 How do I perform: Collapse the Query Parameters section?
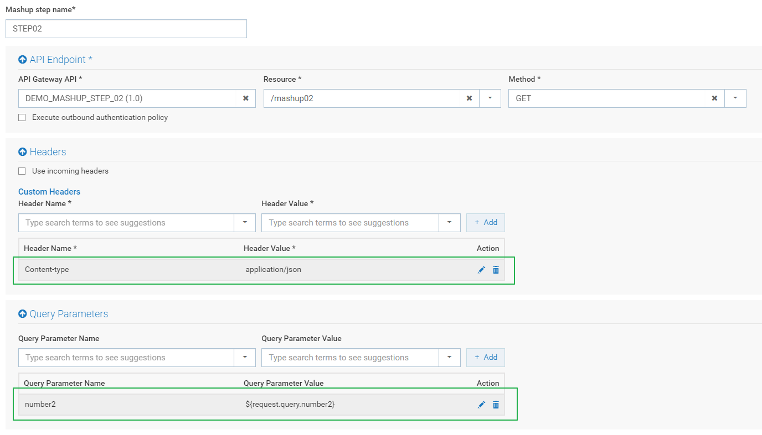point(23,314)
